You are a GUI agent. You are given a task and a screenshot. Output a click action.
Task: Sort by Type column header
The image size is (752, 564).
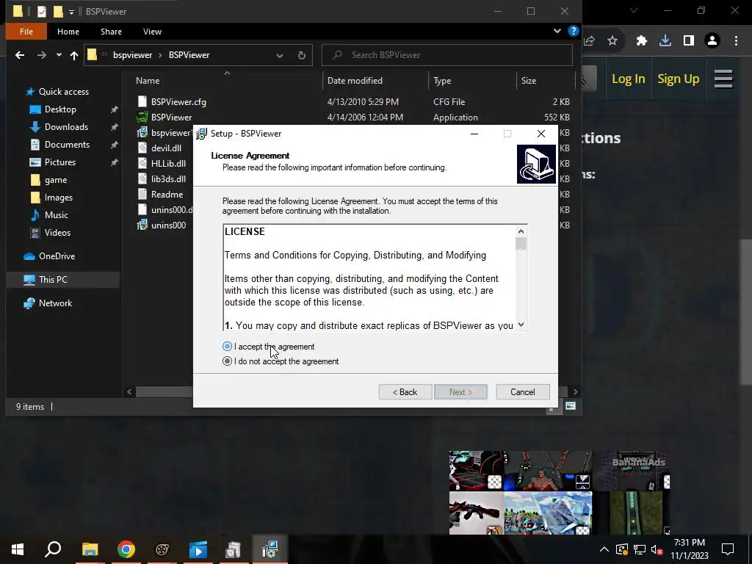click(x=442, y=81)
